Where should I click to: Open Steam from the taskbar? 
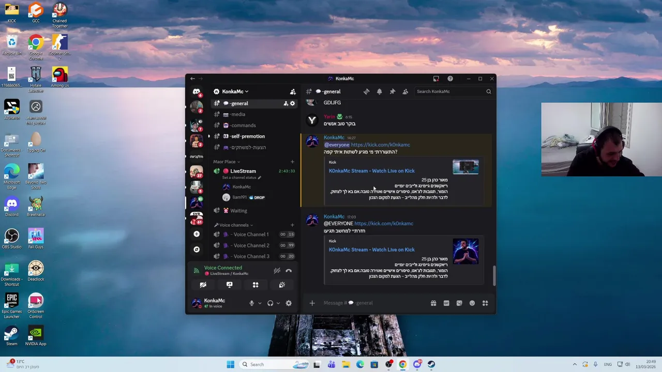[431, 364]
